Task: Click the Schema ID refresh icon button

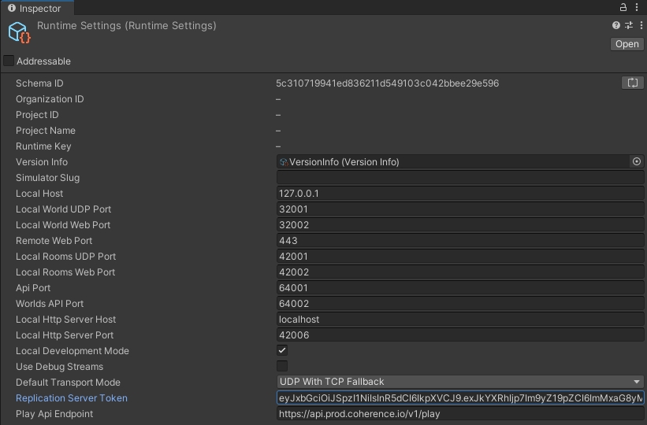Action: click(x=632, y=83)
